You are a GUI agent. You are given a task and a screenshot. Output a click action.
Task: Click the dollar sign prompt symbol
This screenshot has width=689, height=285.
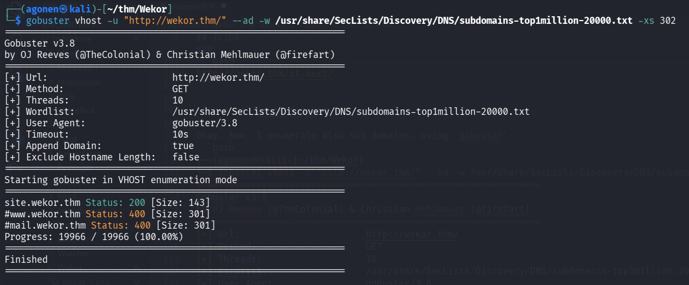18,21
